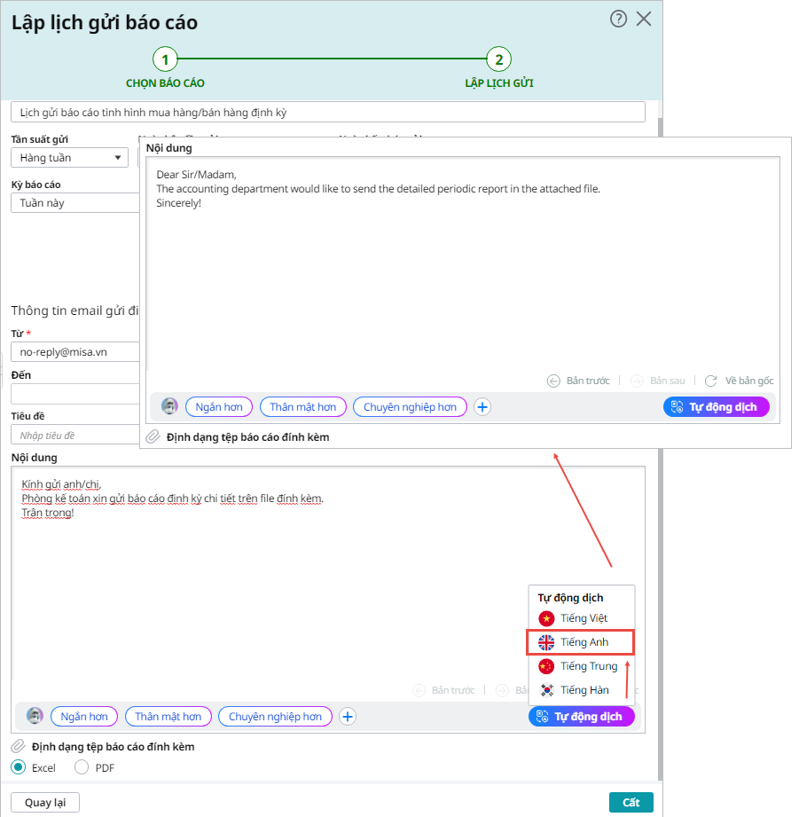Open the help question mark icon
This screenshot has width=799, height=817.
(x=618, y=20)
